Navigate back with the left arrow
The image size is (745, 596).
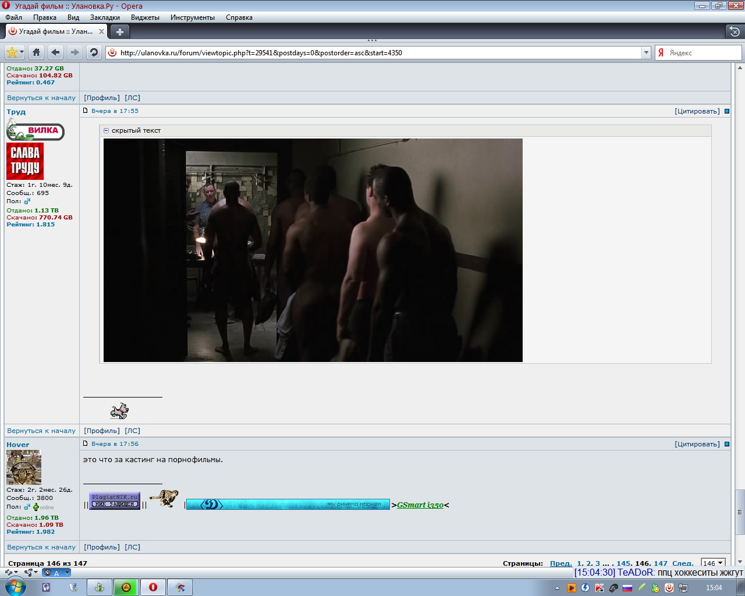(x=55, y=52)
